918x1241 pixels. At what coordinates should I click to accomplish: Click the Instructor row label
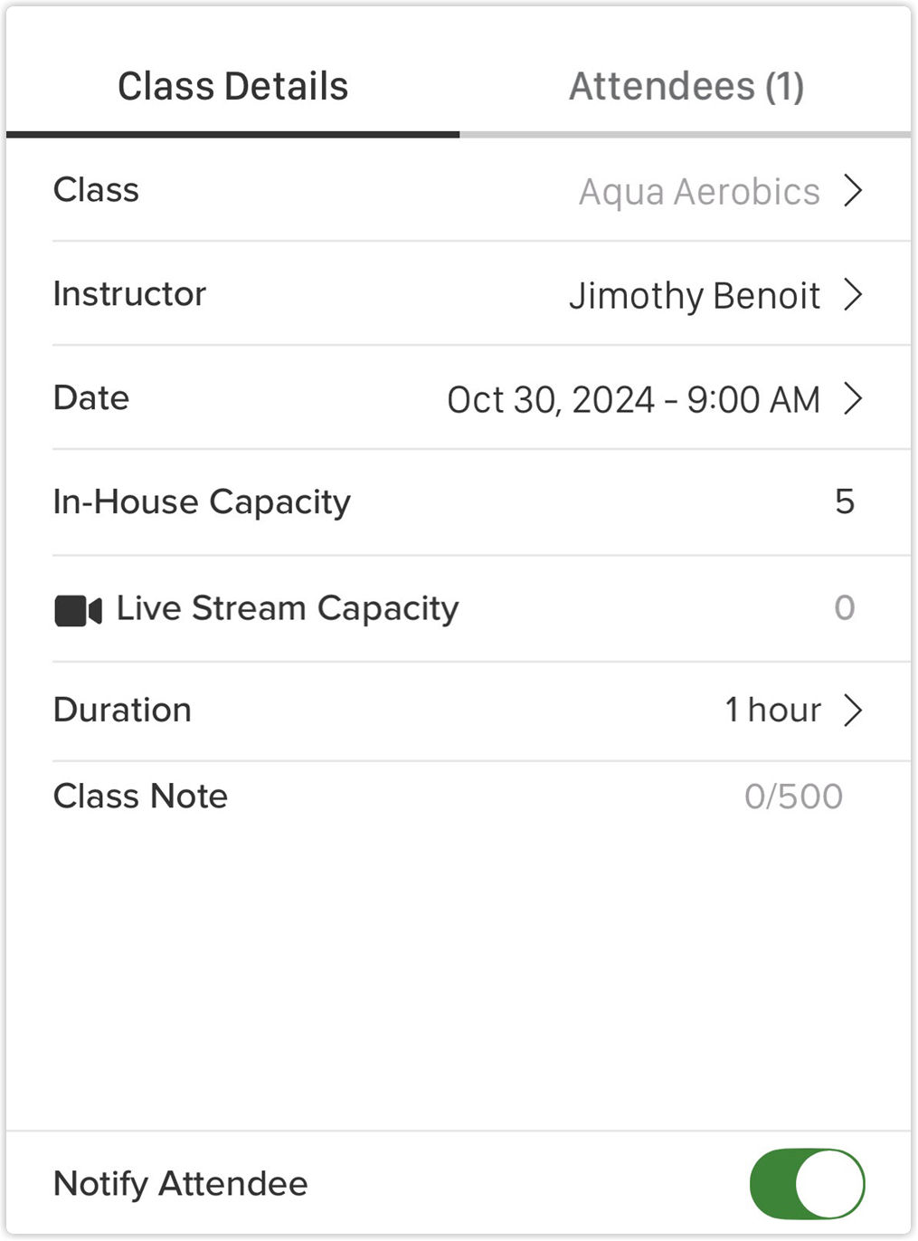pyautogui.click(x=129, y=294)
